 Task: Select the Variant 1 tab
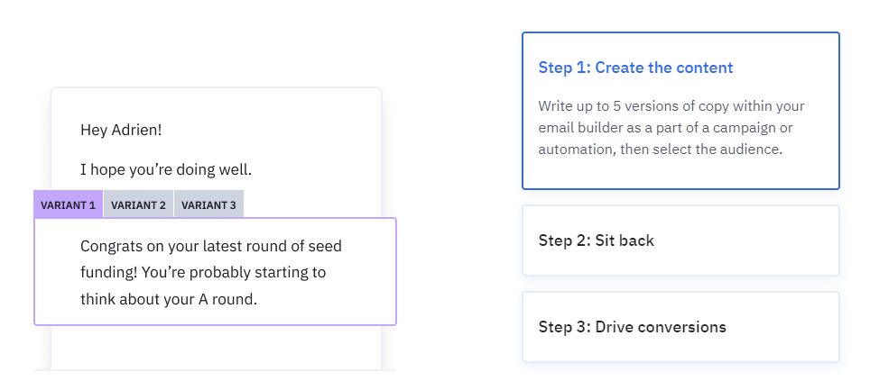pyautogui.click(x=69, y=204)
